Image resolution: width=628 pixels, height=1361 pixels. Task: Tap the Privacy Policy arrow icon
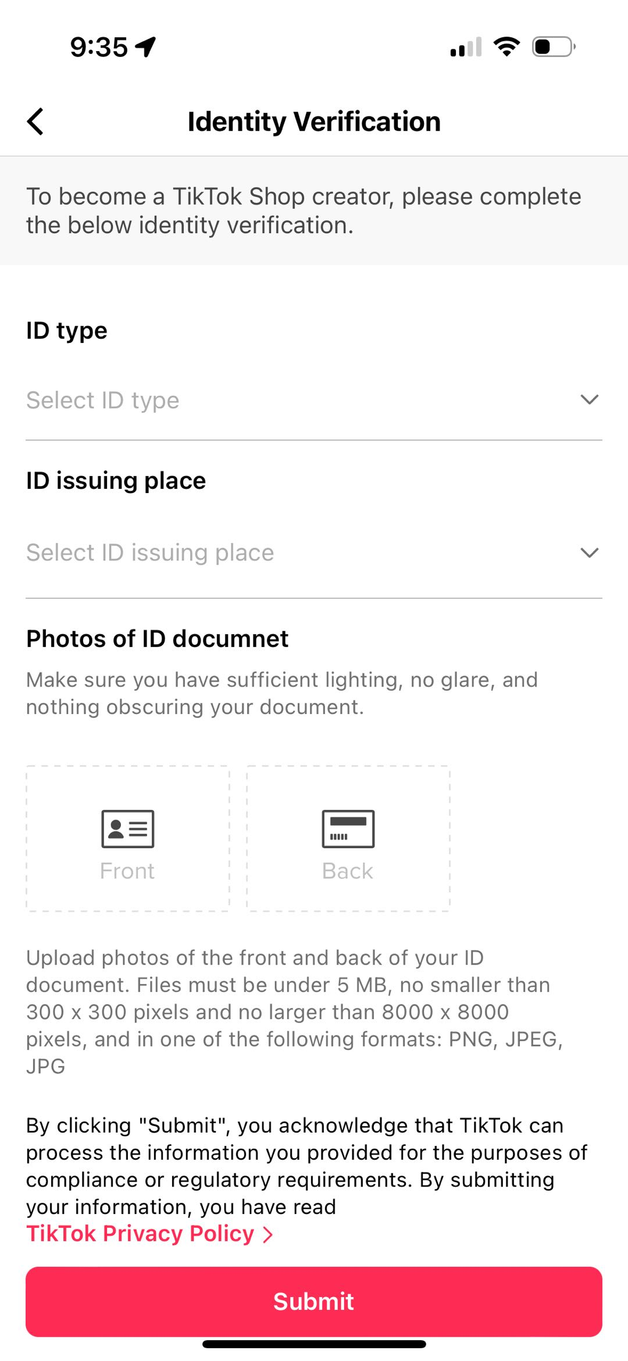click(x=267, y=1234)
